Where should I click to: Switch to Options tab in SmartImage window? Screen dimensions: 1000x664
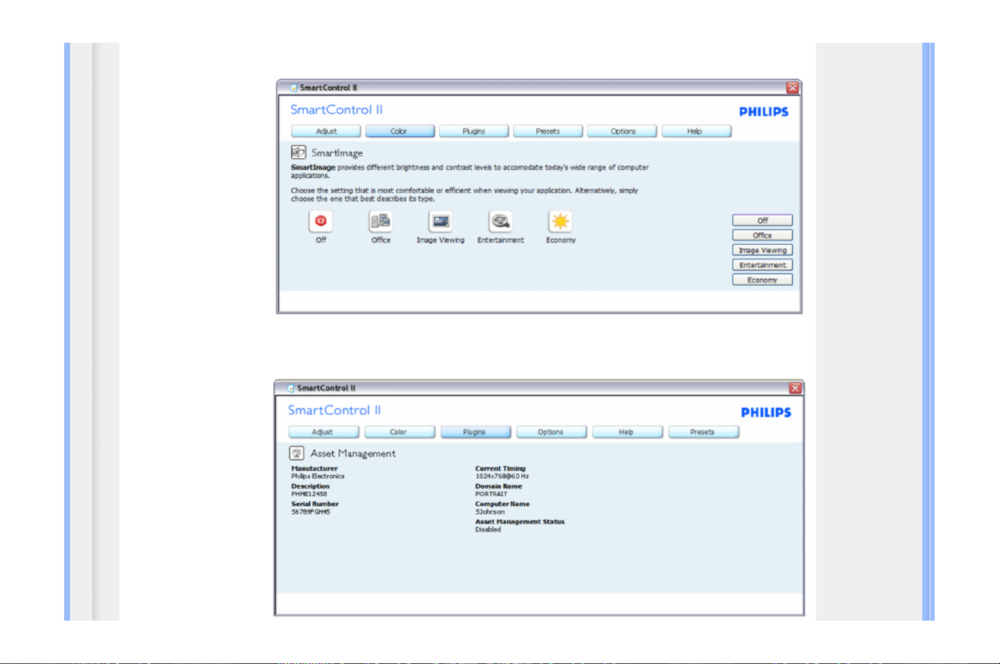623,131
